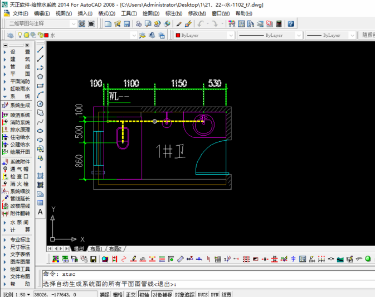Toggle DUCS in status bar

(x=203, y=294)
